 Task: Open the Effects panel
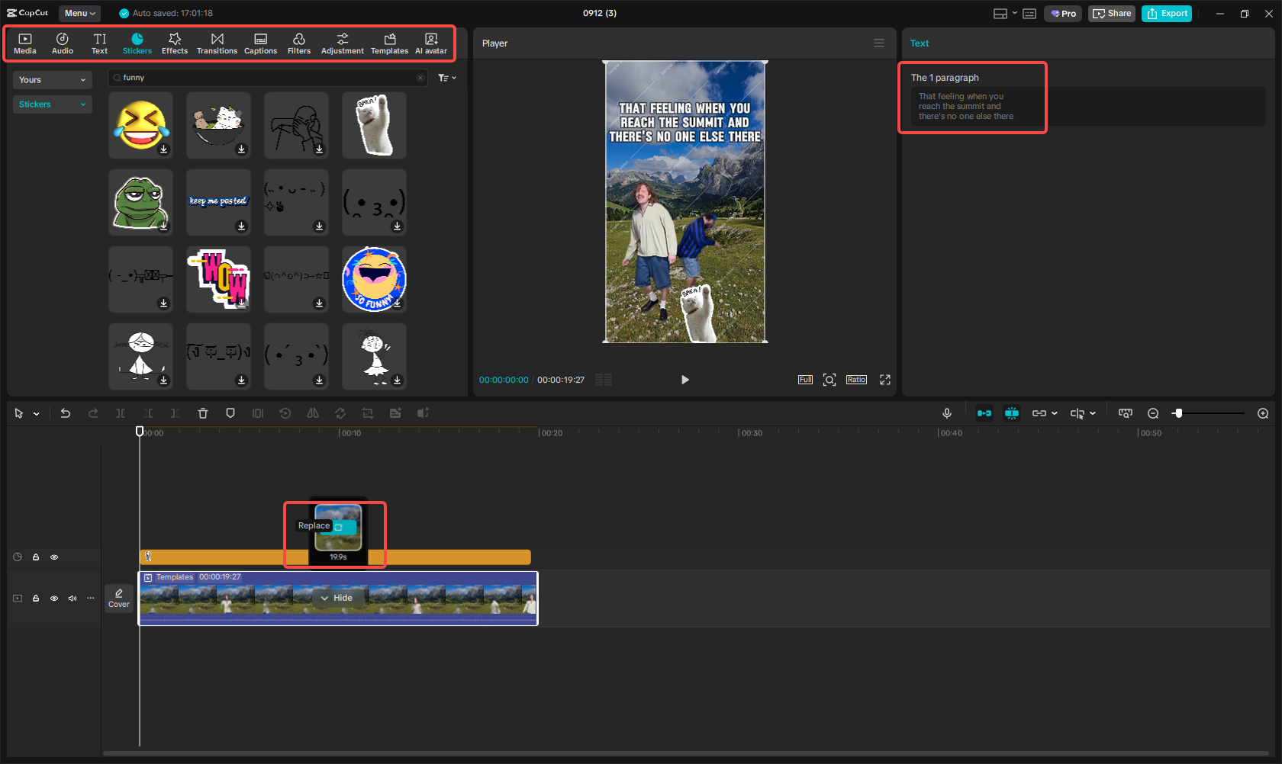tap(175, 42)
